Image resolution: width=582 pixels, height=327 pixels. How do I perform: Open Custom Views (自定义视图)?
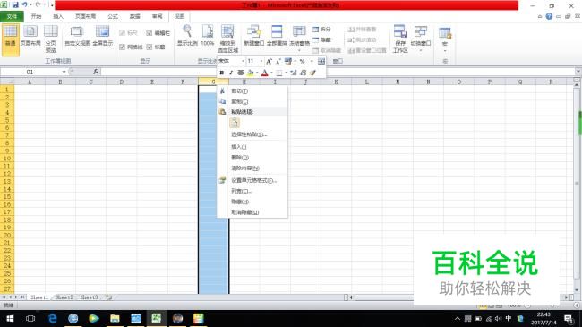77,37
